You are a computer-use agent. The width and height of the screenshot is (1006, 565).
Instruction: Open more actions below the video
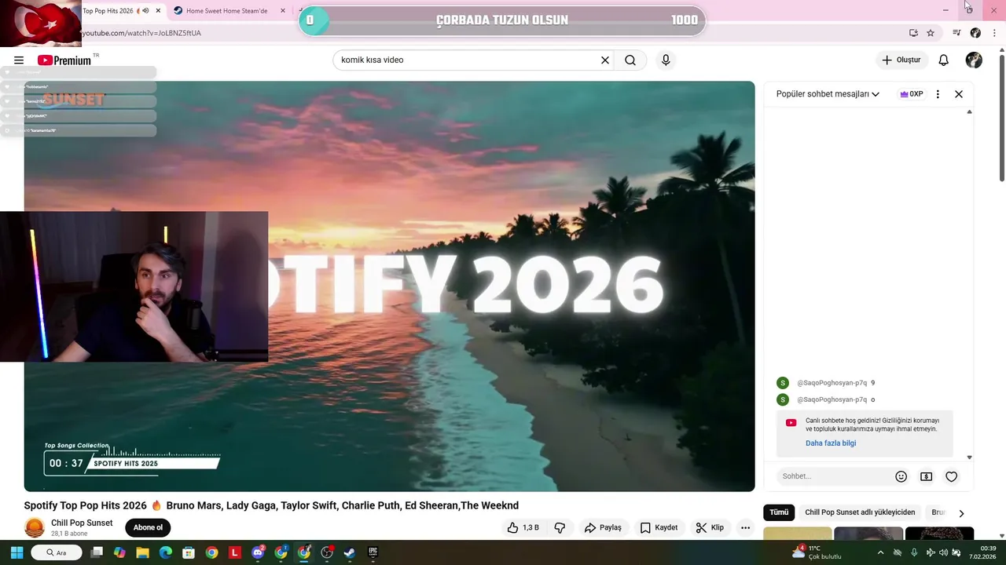pyautogui.click(x=745, y=527)
